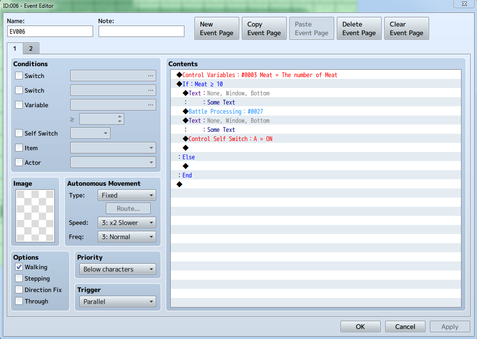Check the Through option
The image size is (477, 339).
tap(19, 301)
